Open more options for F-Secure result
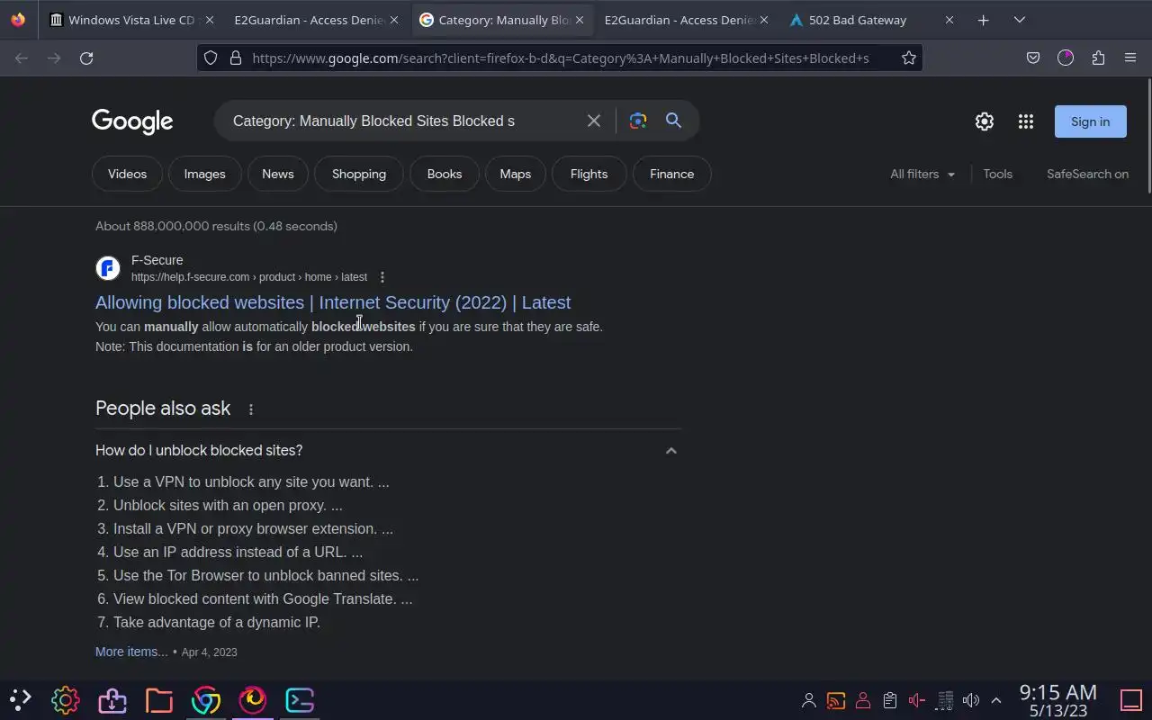 [x=382, y=277]
